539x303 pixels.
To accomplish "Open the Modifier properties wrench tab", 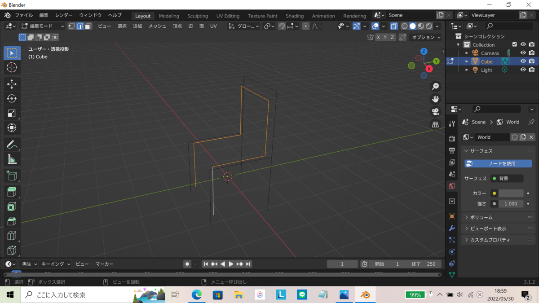I will point(452,228).
